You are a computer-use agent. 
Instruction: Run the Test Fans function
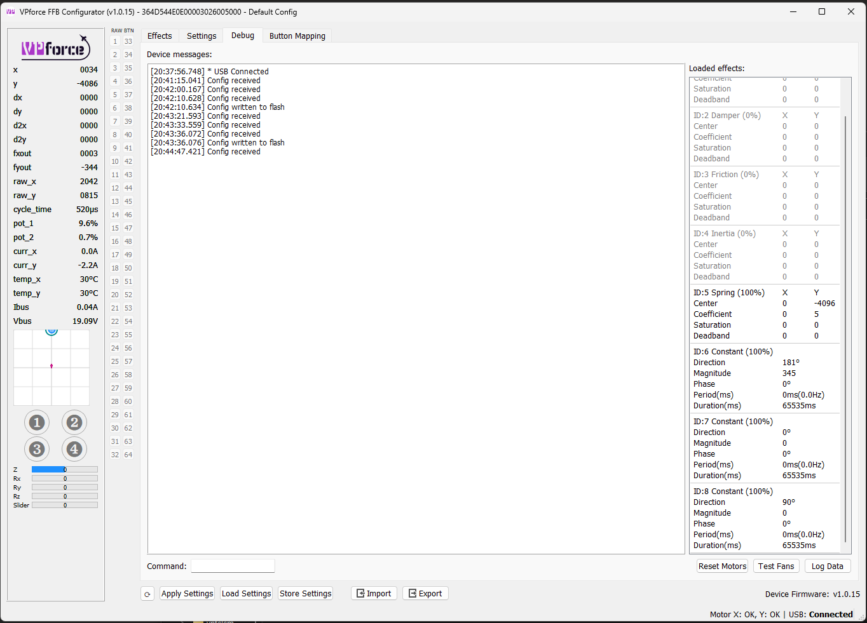click(776, 566)
